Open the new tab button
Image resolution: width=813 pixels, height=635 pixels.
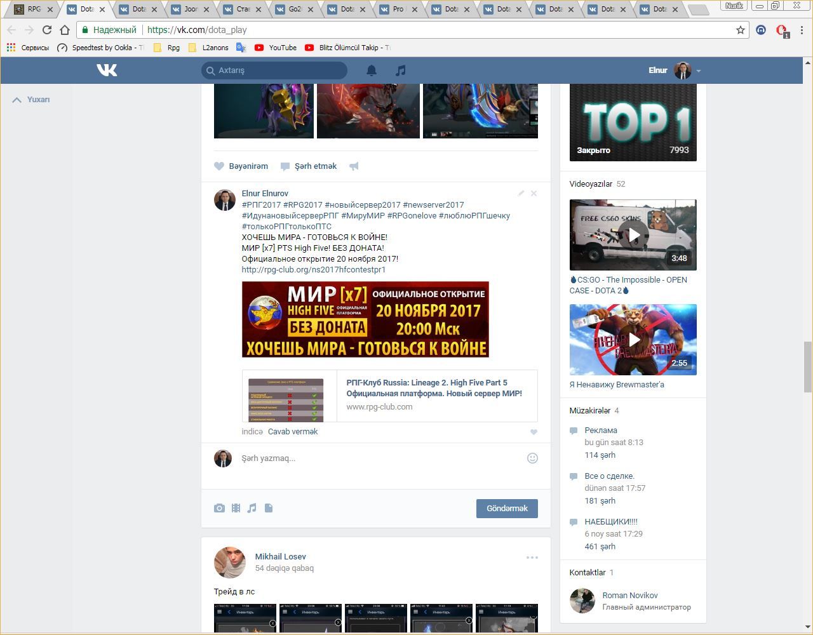click(698, 10)
